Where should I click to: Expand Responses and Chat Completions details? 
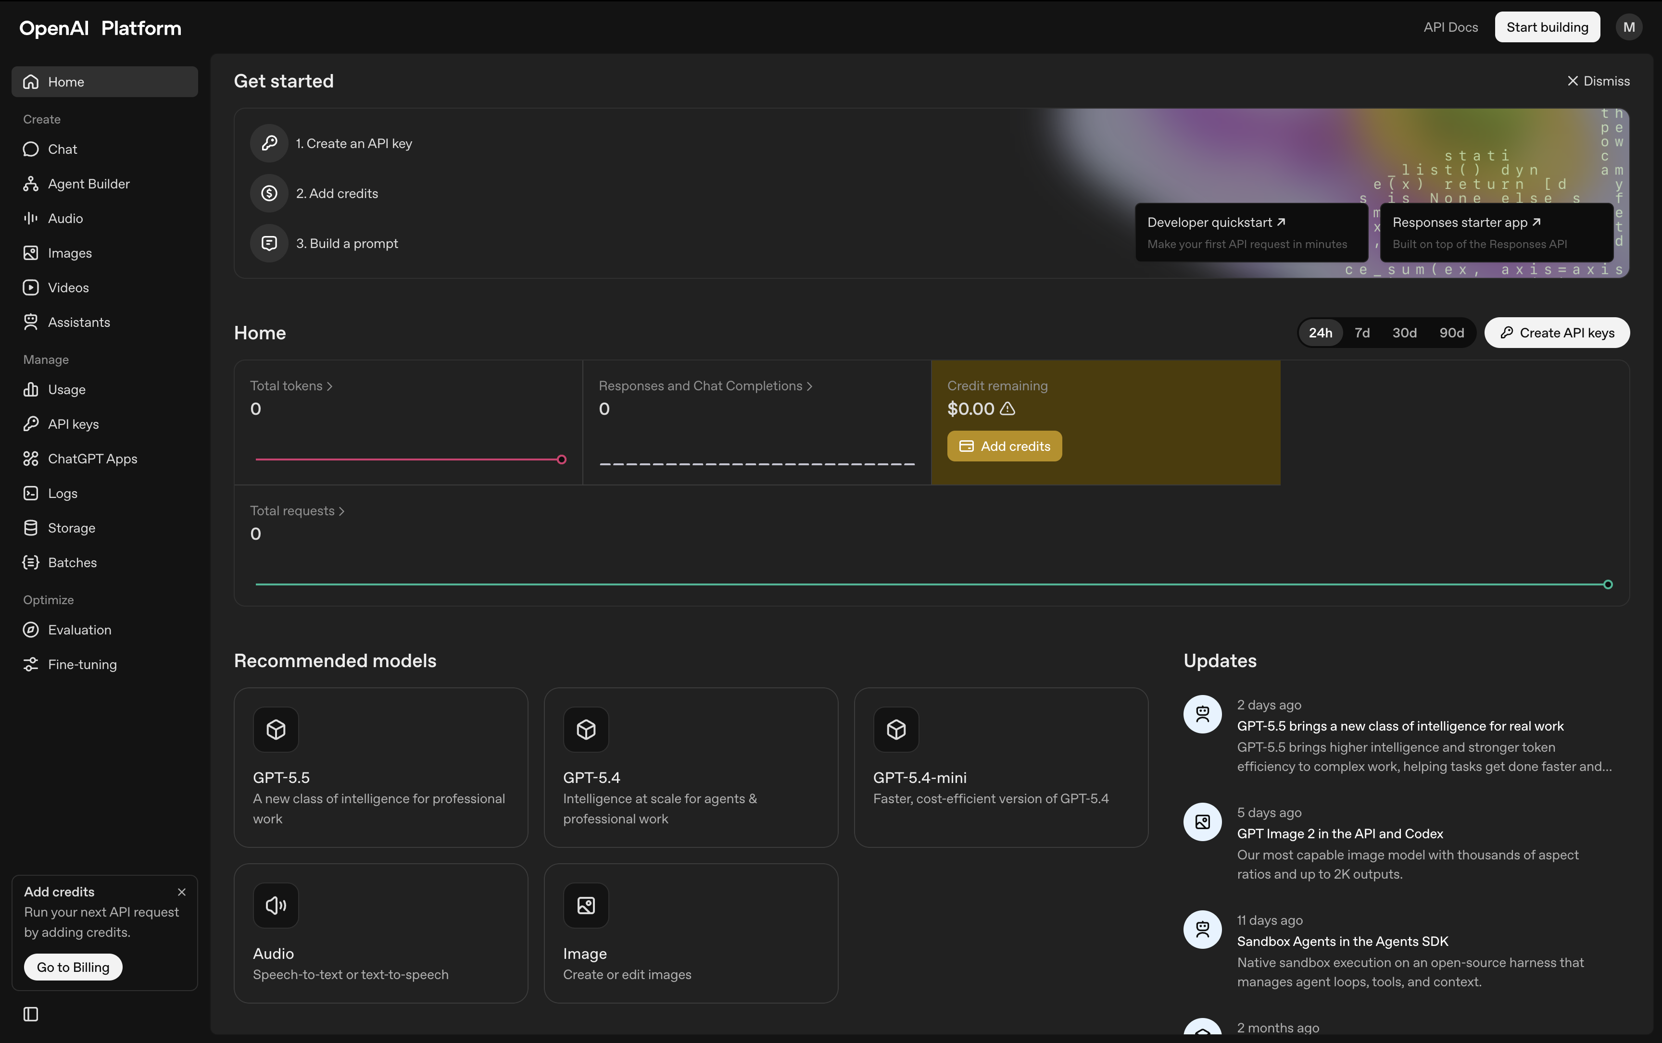pos(705,385)
